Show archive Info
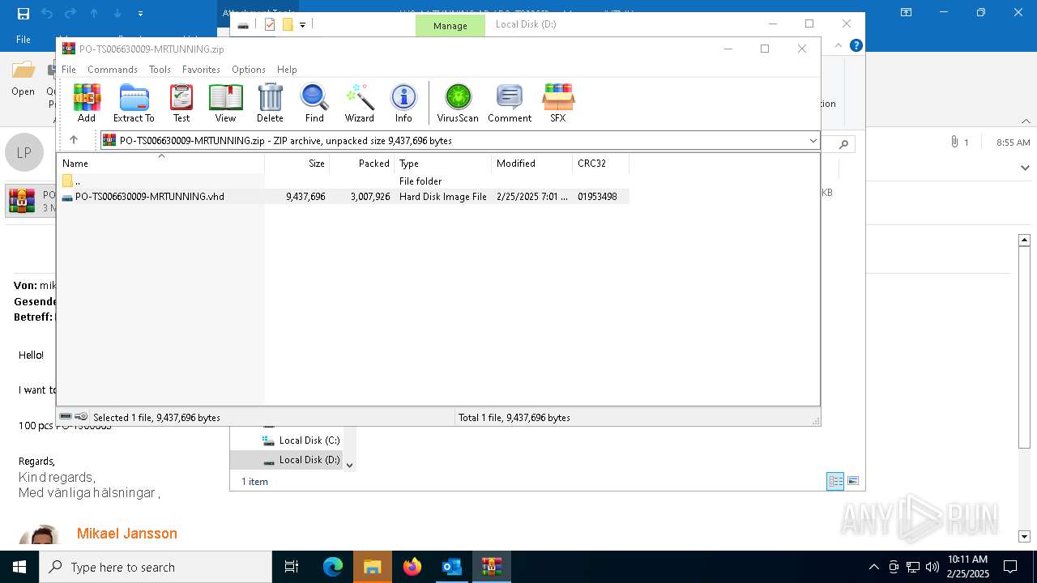Viewport: 1037px width, 583px height. pyautogui.click(x=403, y=103)
